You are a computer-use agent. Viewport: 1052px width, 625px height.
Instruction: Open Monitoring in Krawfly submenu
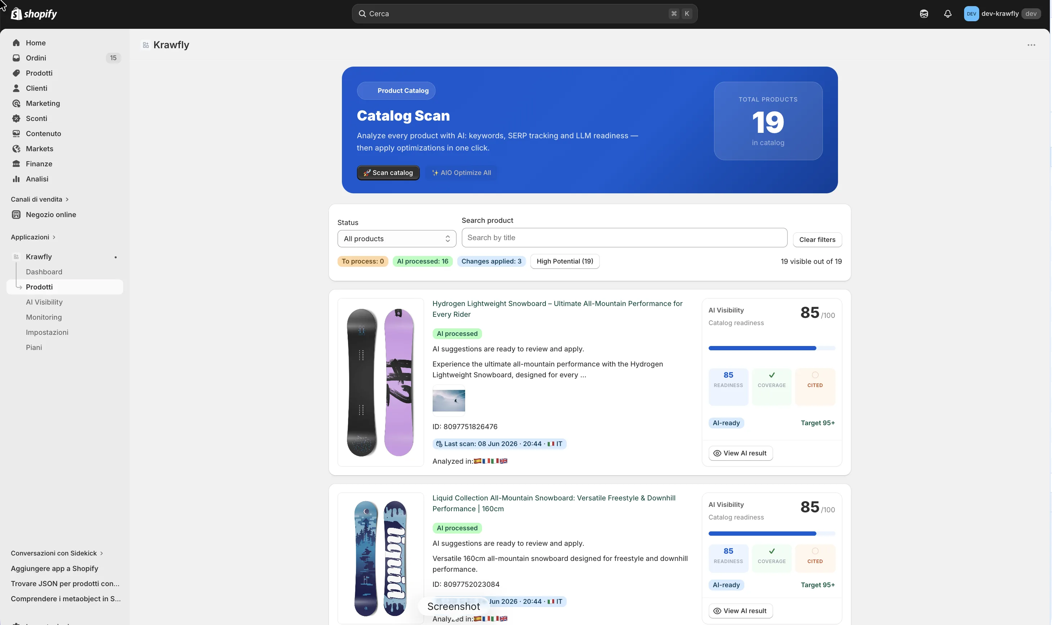[44, 318]
